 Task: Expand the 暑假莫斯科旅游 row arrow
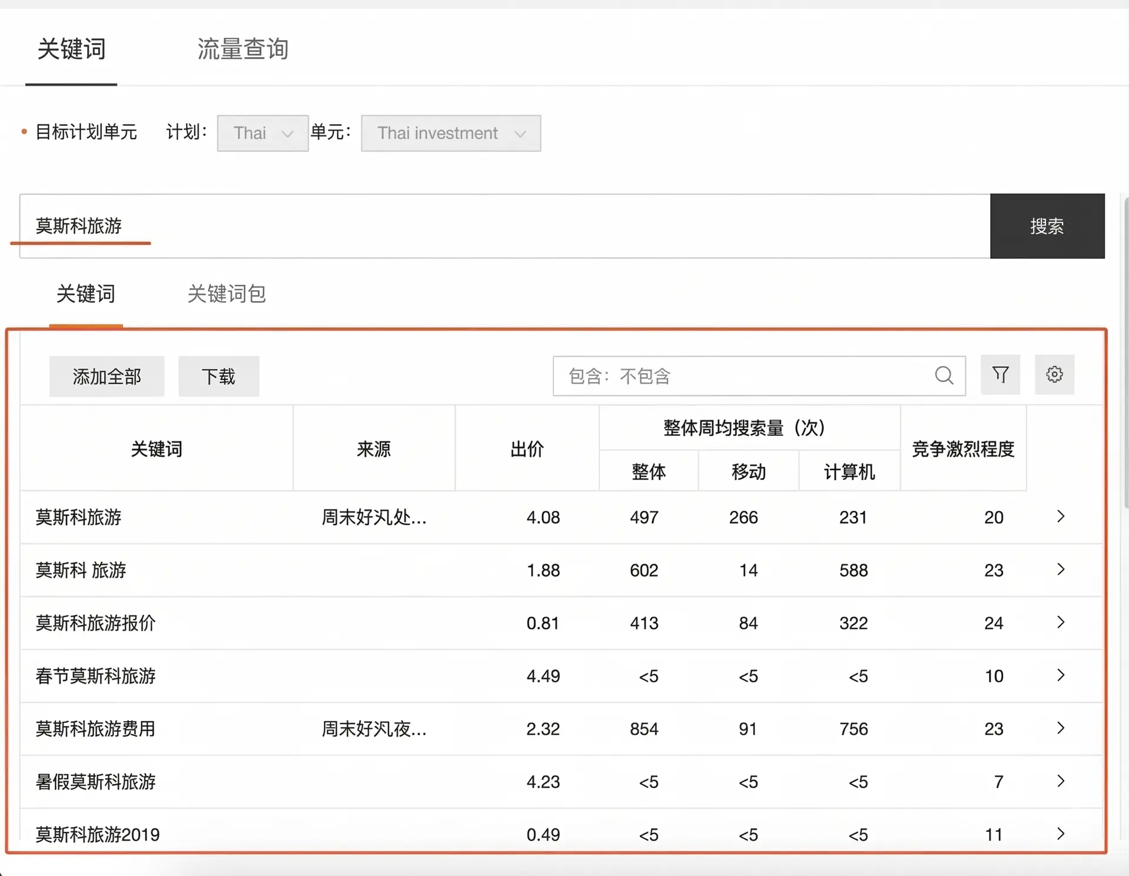tap(1061, 781)
